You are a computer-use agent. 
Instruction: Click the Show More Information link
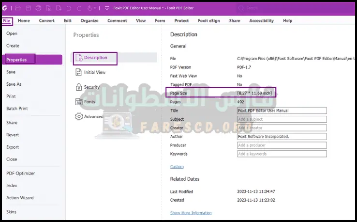click(x=191, y=213)
